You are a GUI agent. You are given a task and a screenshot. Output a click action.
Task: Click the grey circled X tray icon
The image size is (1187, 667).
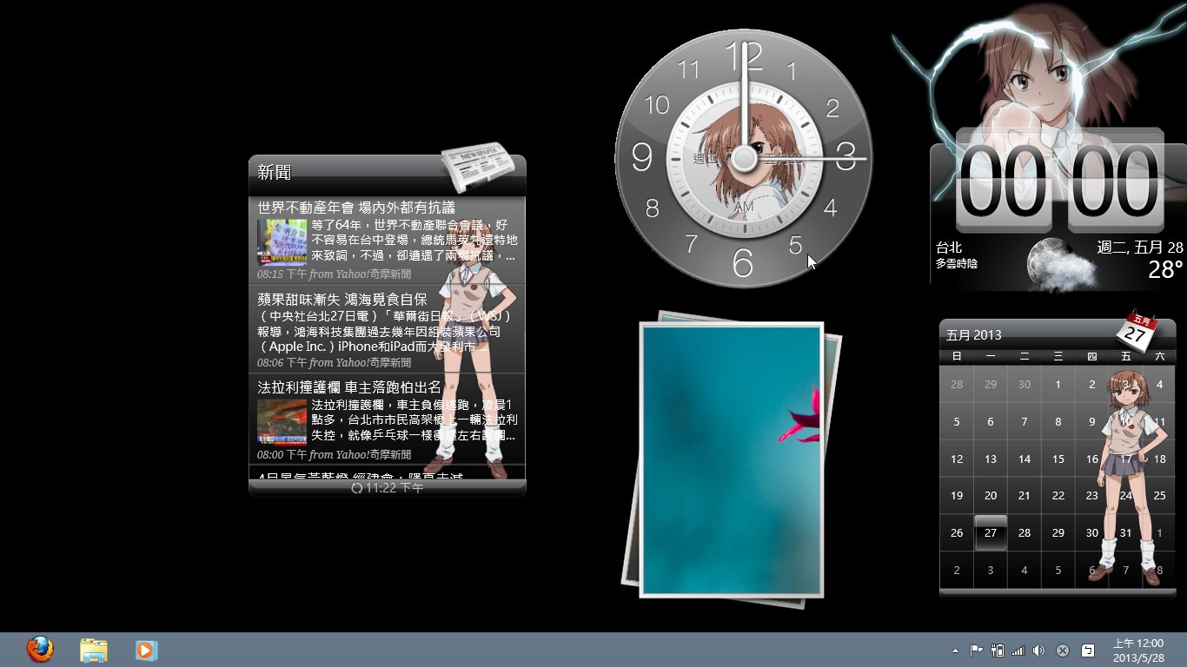[1062, 650]
